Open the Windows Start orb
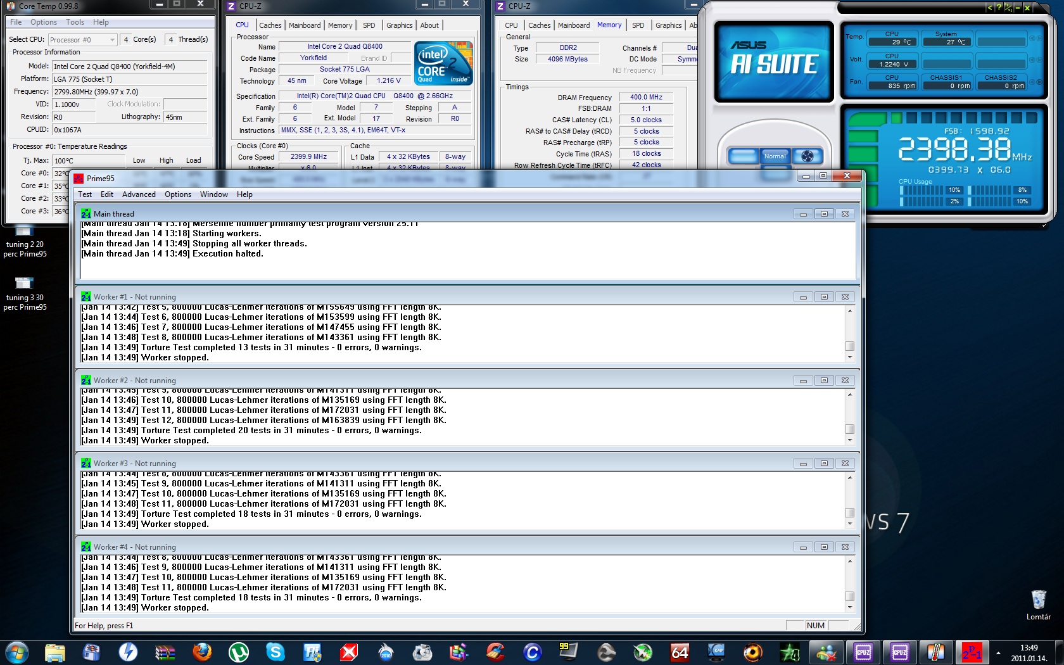This screenshot has height=665, width=1064. 16,652
